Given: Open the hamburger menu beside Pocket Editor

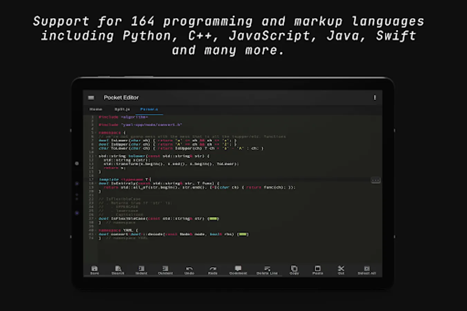Looking at the screenshot, I should [x=91, y=98].
